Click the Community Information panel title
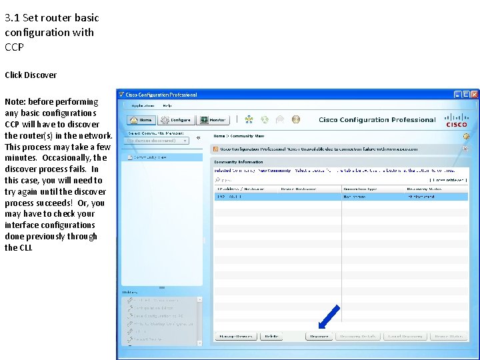480x360 pixels. 239,162
